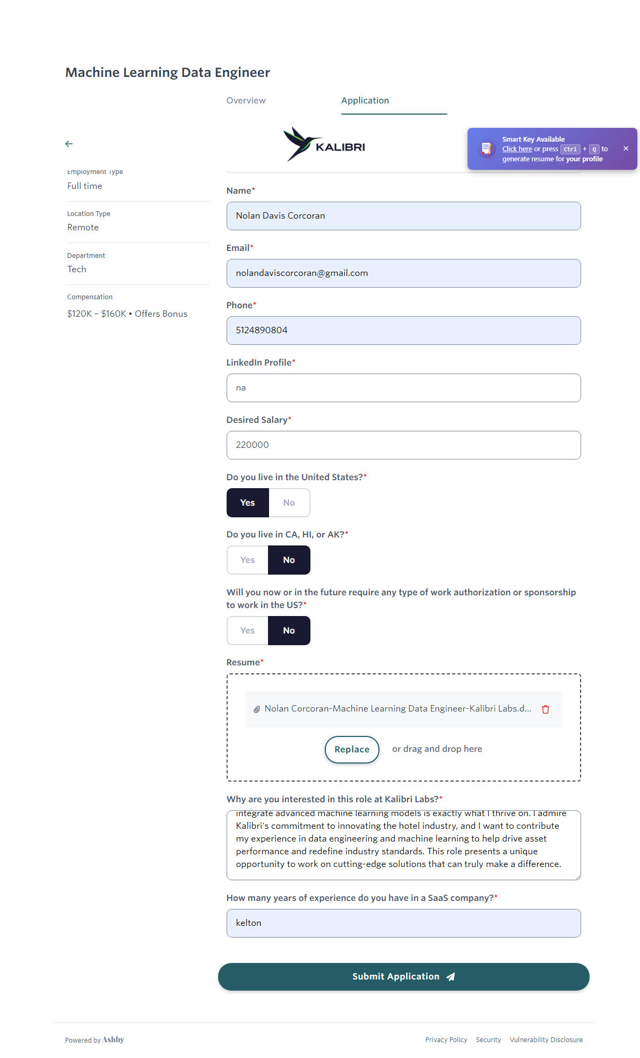Click the Kalibri hummingbird logo
Screen dimensions: 640x1058
click(x=324, y=144)
